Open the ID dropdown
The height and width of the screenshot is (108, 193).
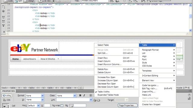[35, 100]
